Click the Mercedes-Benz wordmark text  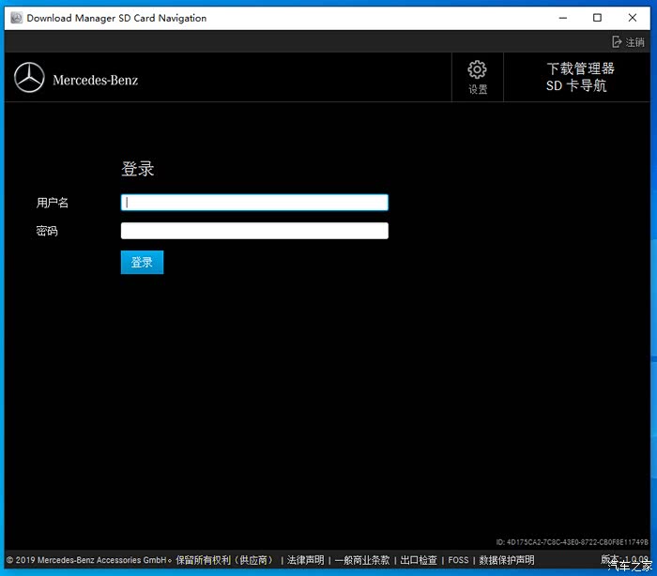(x=95, y=80)
